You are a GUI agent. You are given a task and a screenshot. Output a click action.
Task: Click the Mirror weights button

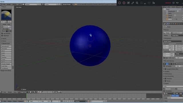[x=6, y=51]
